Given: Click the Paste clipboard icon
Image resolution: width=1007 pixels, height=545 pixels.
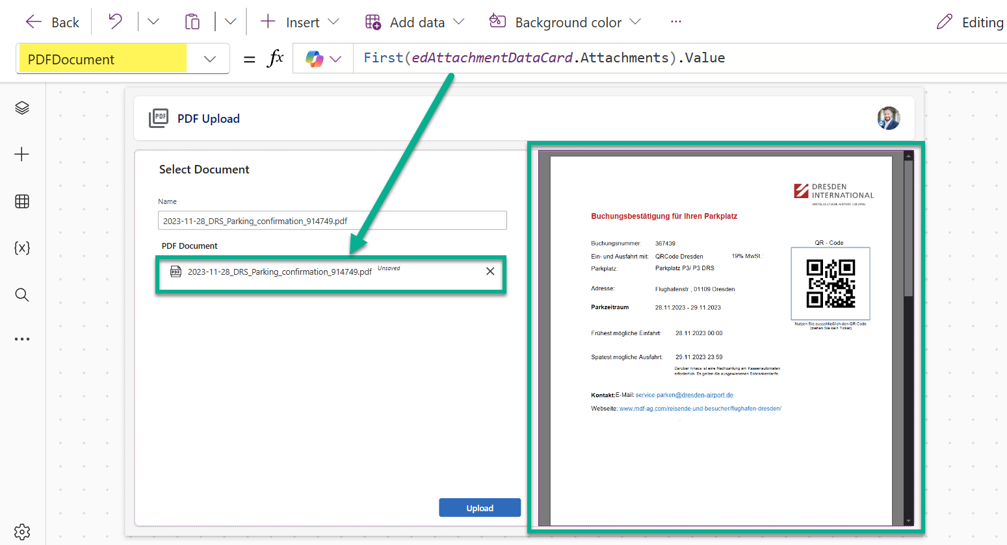Looking at the screenshot, I should 192,22.
